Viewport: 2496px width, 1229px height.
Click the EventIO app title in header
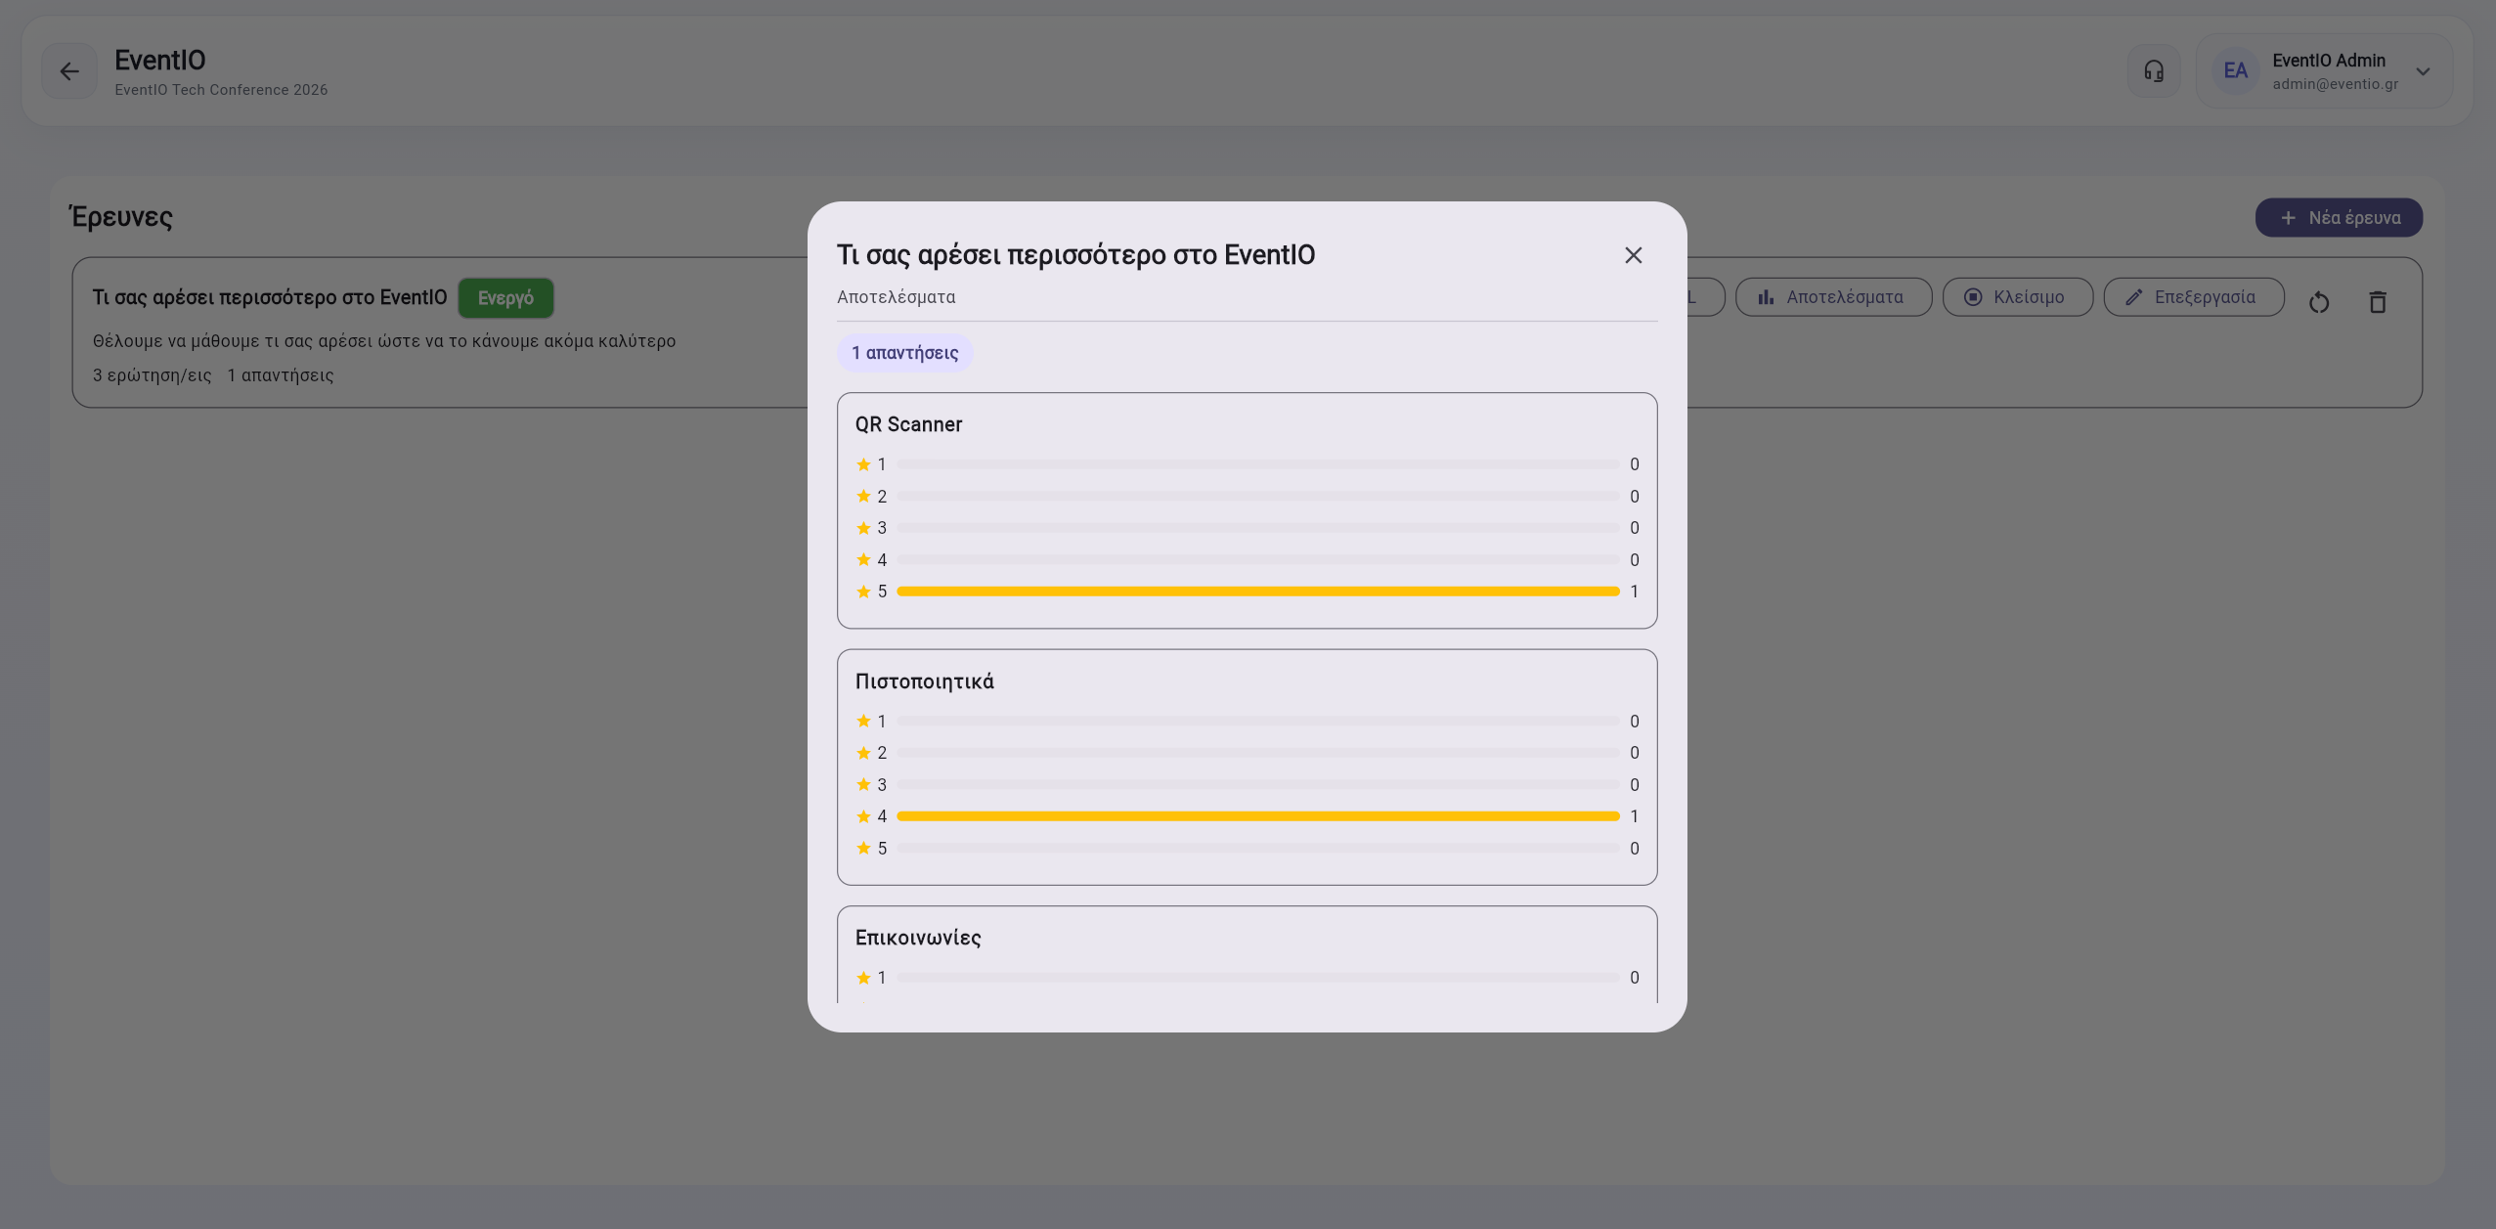pyautogui.click(x=160, y=61)
